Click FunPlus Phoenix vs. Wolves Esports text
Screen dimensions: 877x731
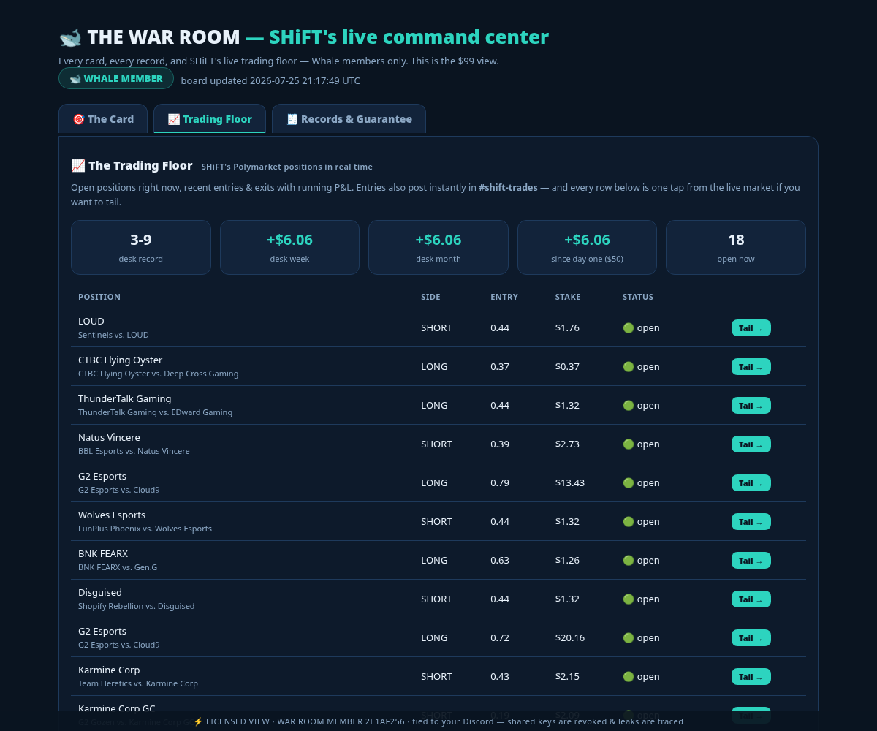pos(145,529)
